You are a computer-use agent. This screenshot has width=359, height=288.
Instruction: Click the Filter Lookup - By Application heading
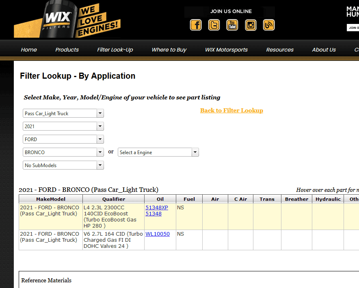78,76
